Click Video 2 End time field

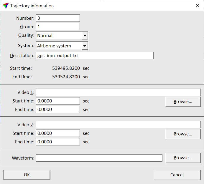pos(58,142)
